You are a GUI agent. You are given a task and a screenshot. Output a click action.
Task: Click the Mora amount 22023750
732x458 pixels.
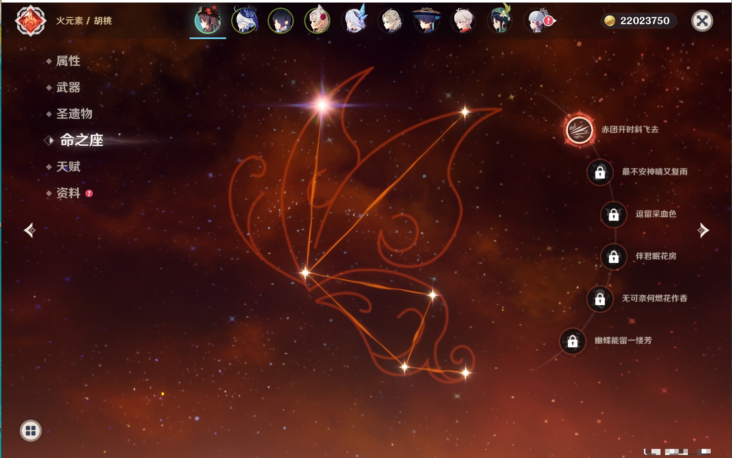[x=645, y=21]
